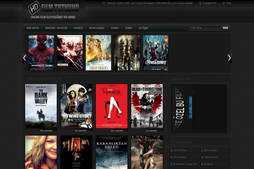Screen dimensions: 254x169
Task: Click the phone icon beside Rastgele Film
Action: [200, 3]
